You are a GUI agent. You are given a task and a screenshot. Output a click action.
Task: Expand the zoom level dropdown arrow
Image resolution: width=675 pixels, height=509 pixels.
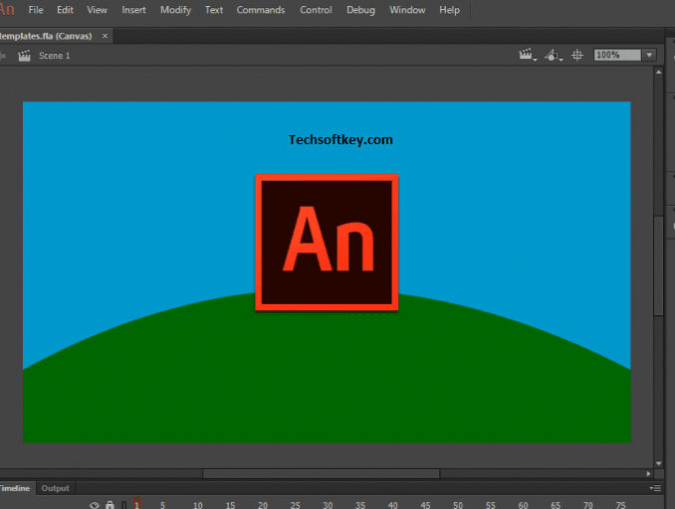[649, 55]
